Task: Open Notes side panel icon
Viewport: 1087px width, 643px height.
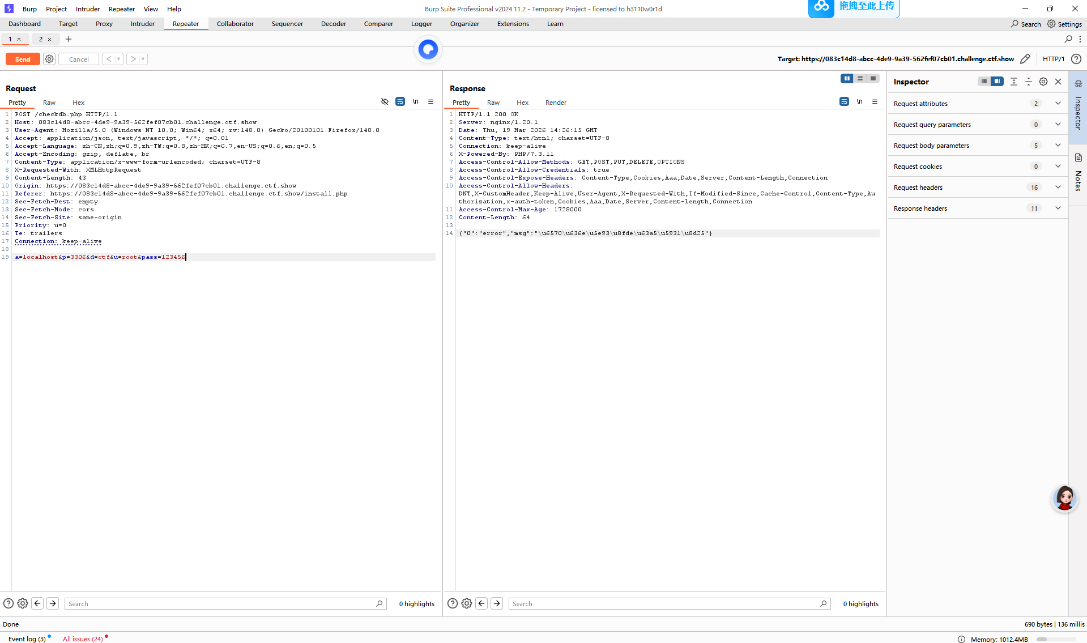Action: [1079, 157]
